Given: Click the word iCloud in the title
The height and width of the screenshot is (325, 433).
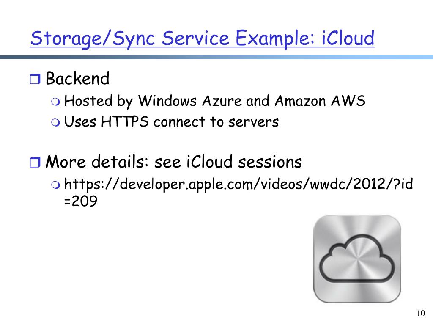Looking at the screenshot, I should click(x=348, y=38).
